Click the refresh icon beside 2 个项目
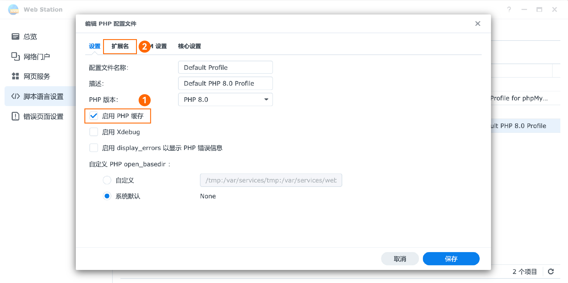568x283 pixels. click(551, 271)
